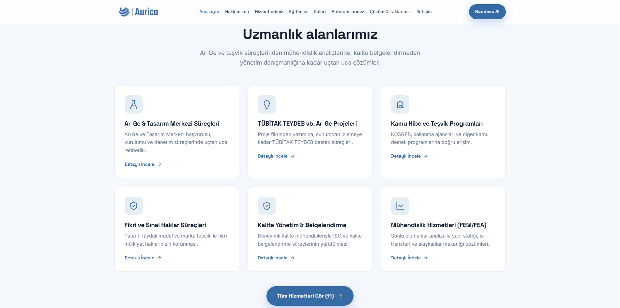Screen dimensions: 620x308
Task: Go to Hakkımızda page
Action: click(237, 12)
